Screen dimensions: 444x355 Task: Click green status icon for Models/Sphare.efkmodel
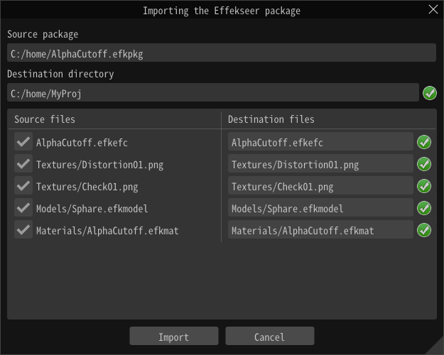click(x=424, y=208)
